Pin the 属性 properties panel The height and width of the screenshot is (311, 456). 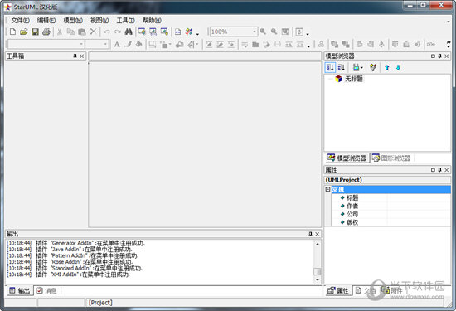[x=439, y=170]
